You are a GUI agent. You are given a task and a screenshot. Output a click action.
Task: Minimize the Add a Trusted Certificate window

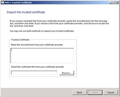pyautogui.click(x=111, y=3)
